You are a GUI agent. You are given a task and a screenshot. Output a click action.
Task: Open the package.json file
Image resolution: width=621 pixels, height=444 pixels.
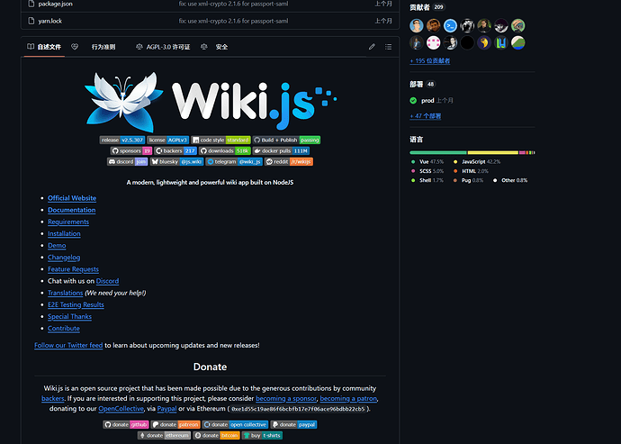click(56, 4)
